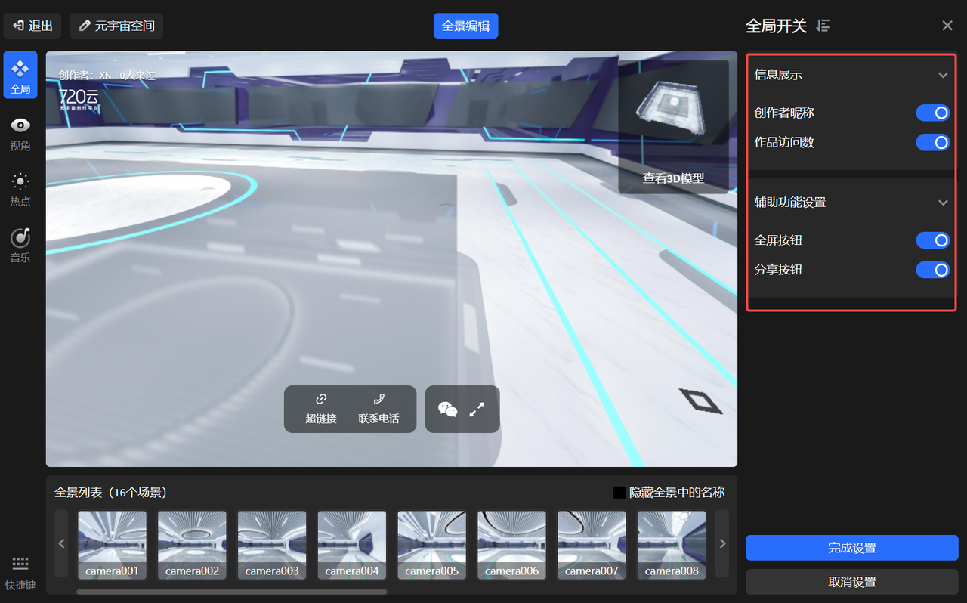
Task: Toggle the 创作者昵称 switch off
Action: [x=932, y=113]
